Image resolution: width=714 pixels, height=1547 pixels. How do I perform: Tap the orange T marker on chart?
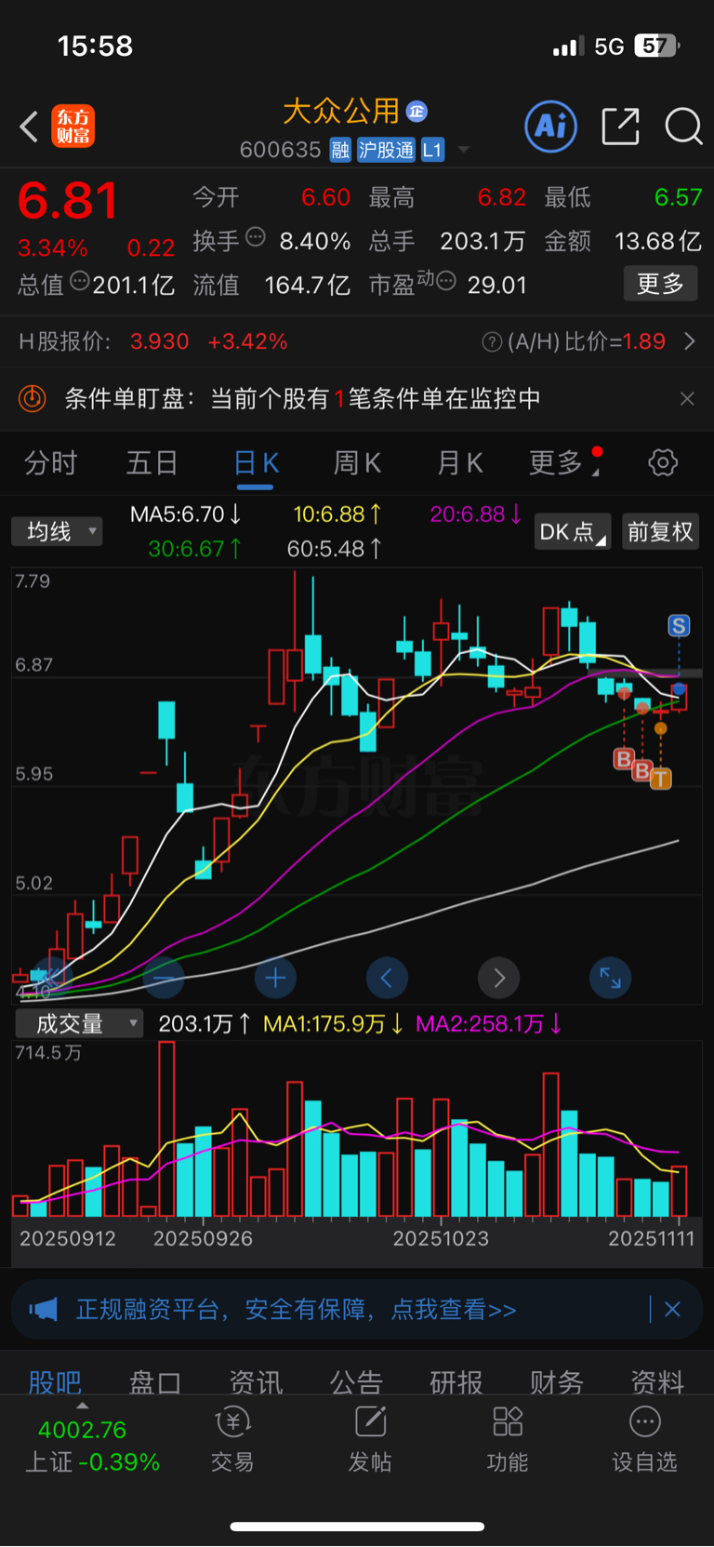pyautogui.click(x=660, y=779)
